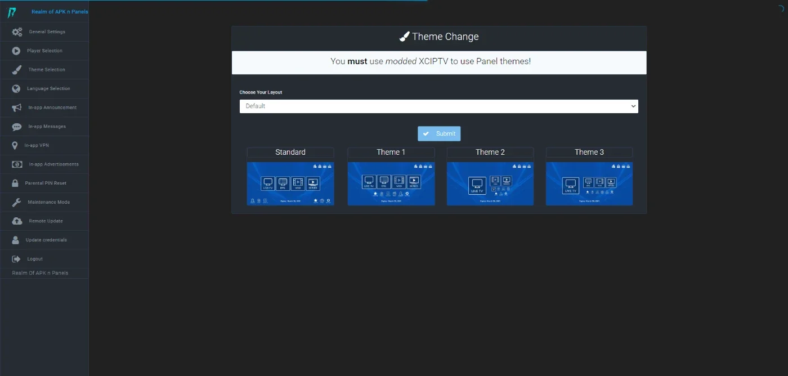Click the panel logo icon in sidebar header
The image size is (788, 376).
(x=11, y=12)
